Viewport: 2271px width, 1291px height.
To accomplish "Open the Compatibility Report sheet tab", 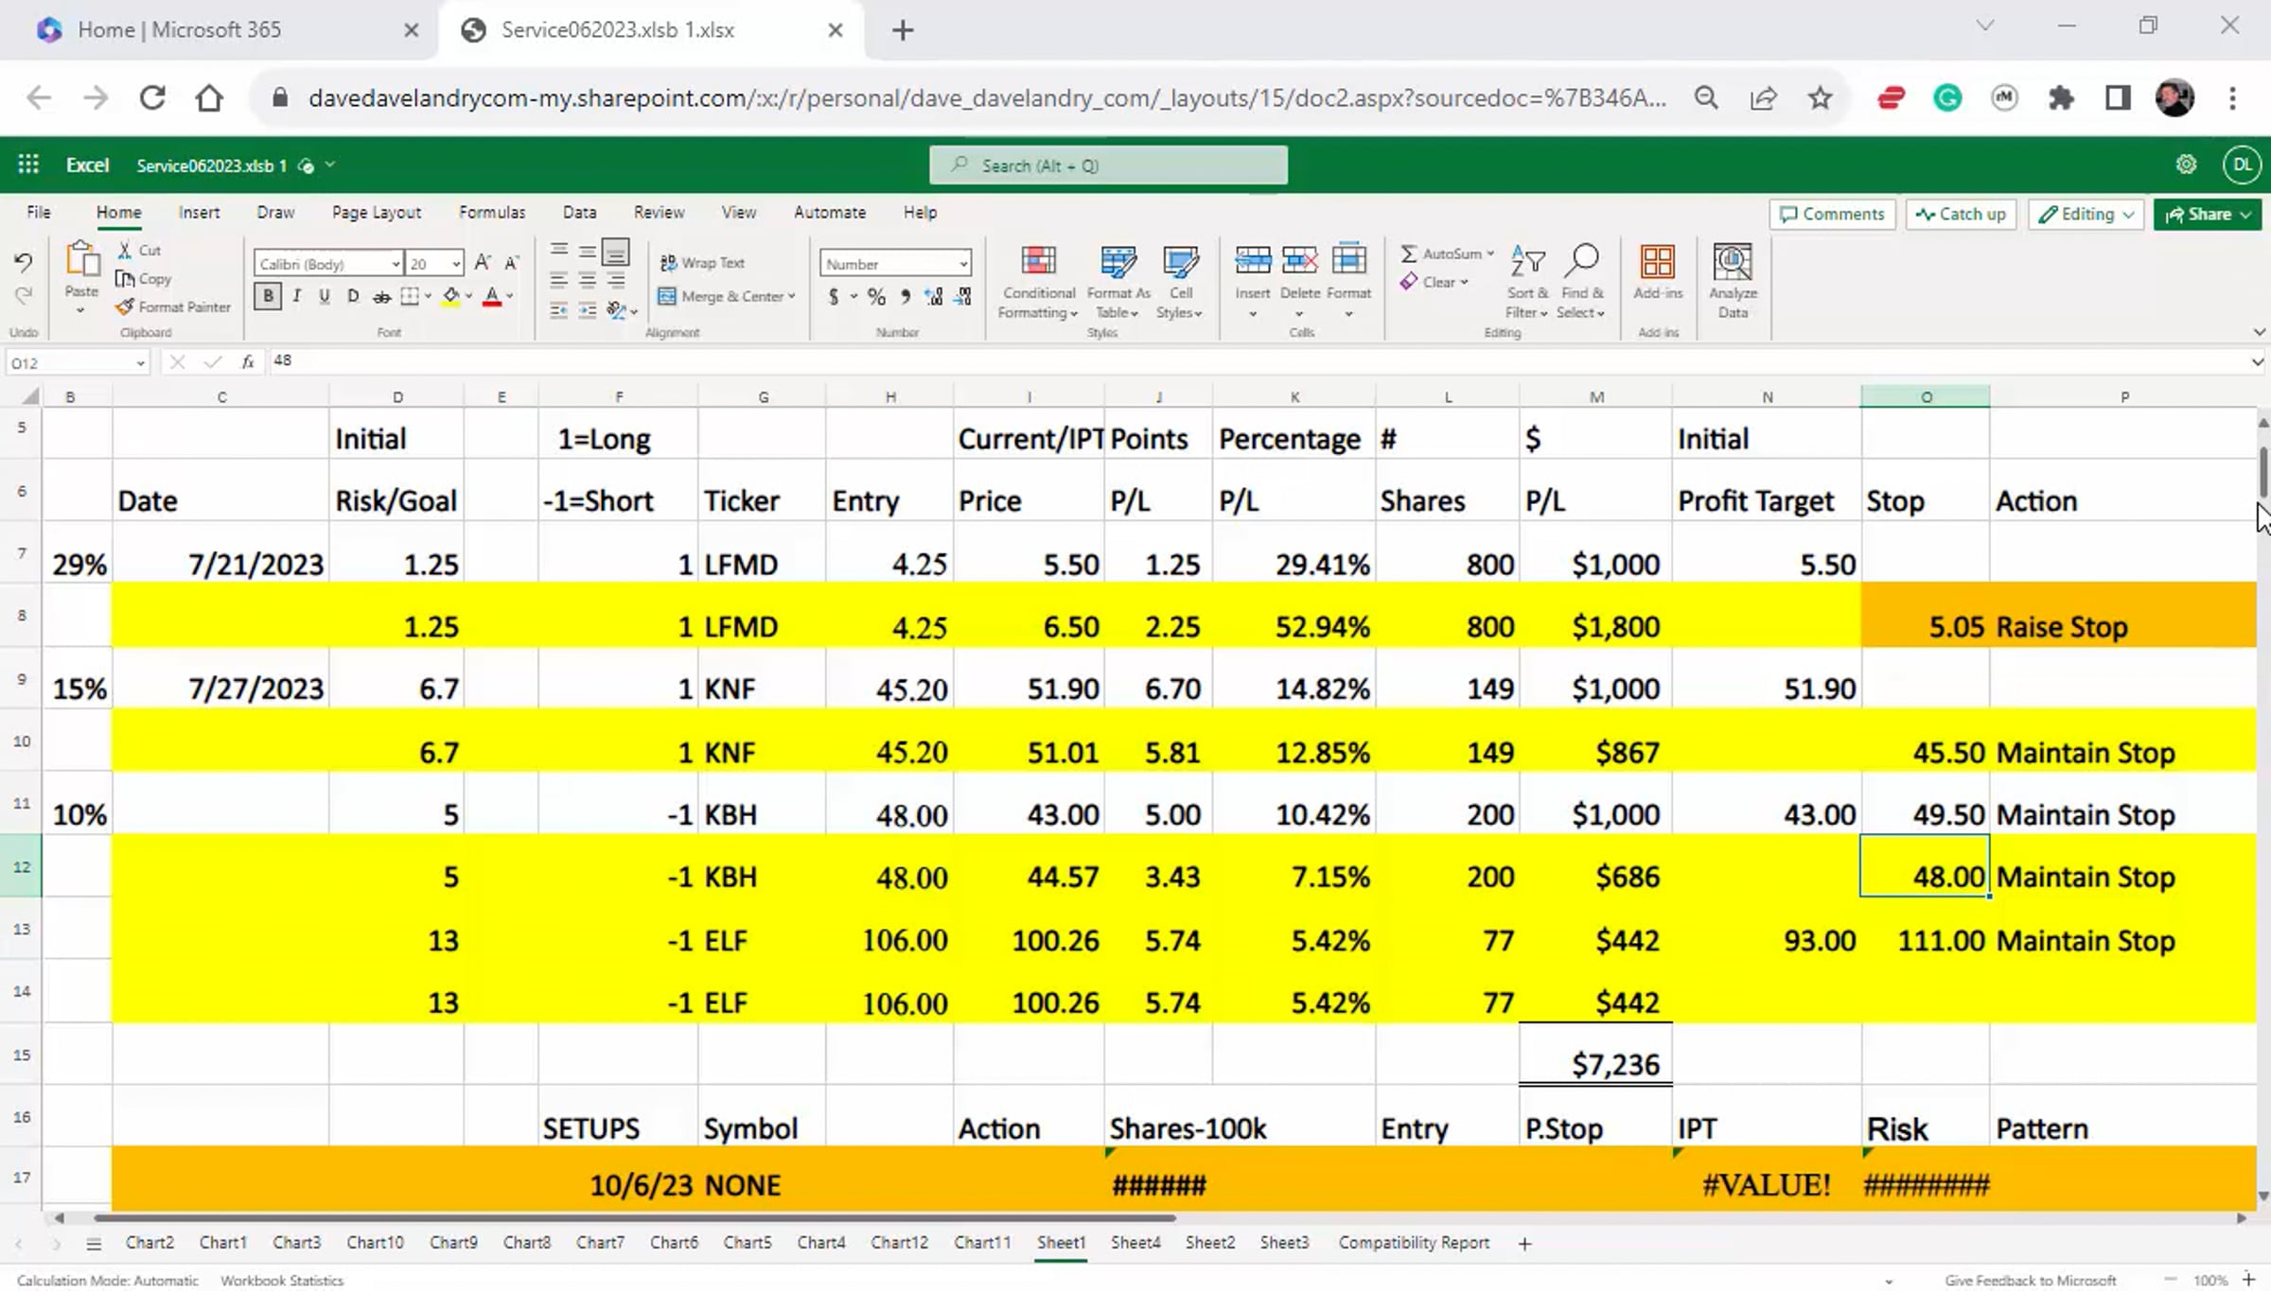I will (1414, 1242).
